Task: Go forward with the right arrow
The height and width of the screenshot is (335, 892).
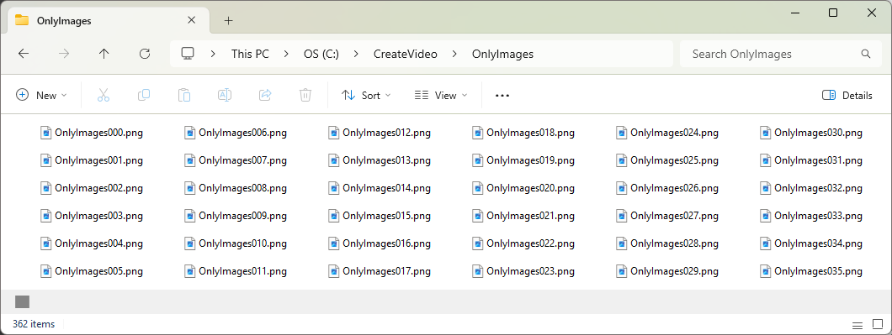Action: tap(64, 54)
